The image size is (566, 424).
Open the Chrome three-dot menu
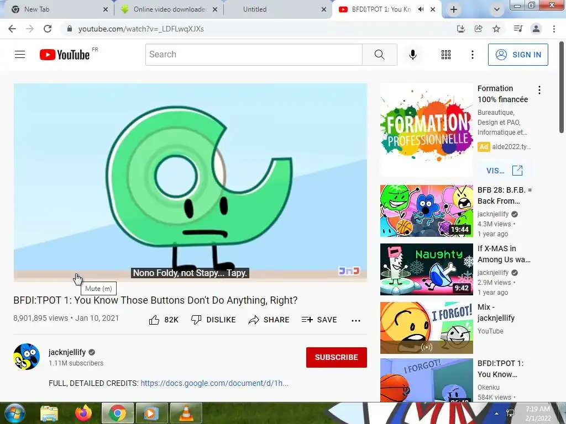tap(554, 29)
